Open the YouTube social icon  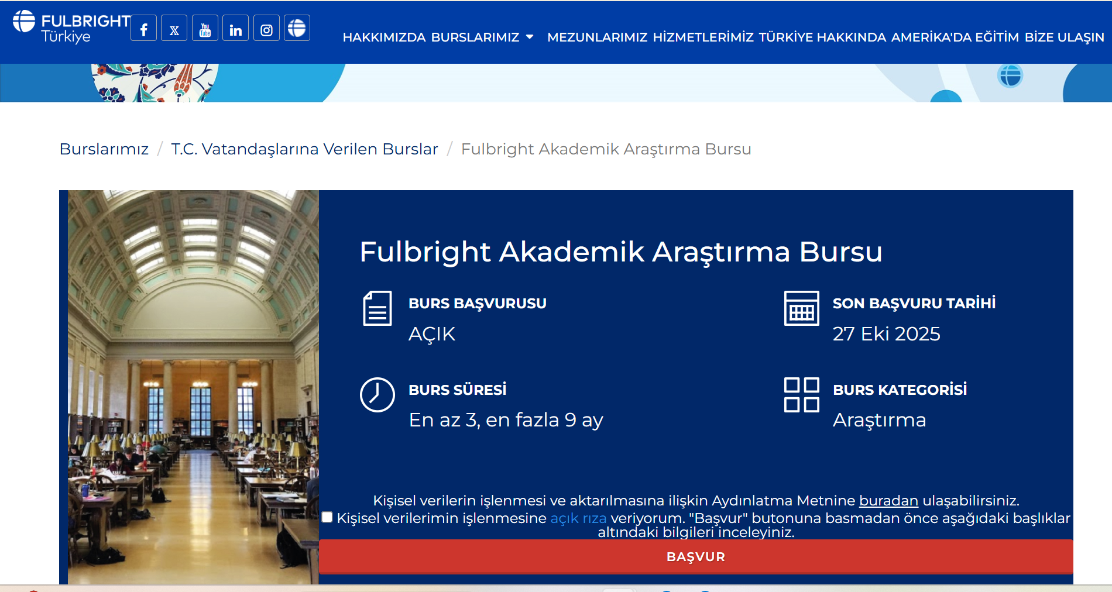click(205, 28)
